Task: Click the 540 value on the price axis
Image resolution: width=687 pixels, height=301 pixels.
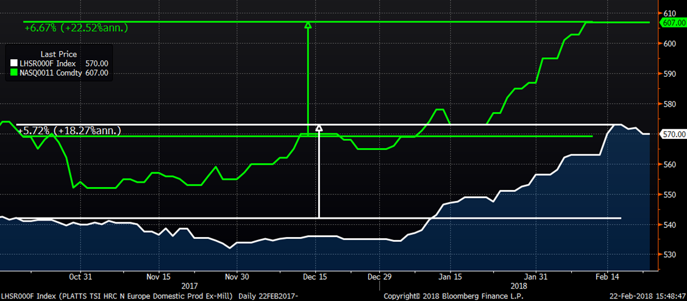Action: [670, 225]
